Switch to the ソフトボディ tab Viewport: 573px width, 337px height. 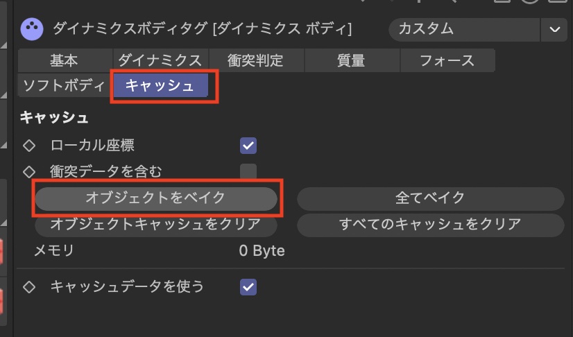pos(63,85)
